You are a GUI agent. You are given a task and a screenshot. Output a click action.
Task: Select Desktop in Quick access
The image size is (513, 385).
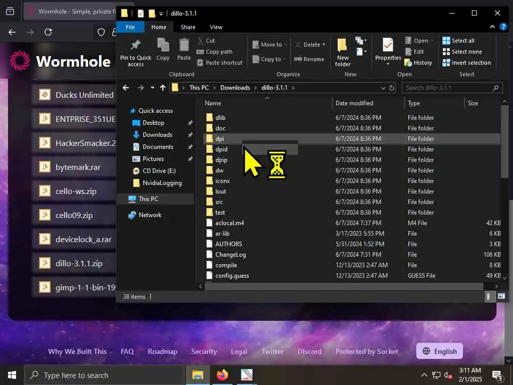coord(153,123)
